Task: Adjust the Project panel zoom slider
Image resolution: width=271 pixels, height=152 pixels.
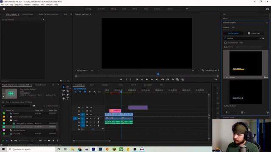Action: (19, 141)
